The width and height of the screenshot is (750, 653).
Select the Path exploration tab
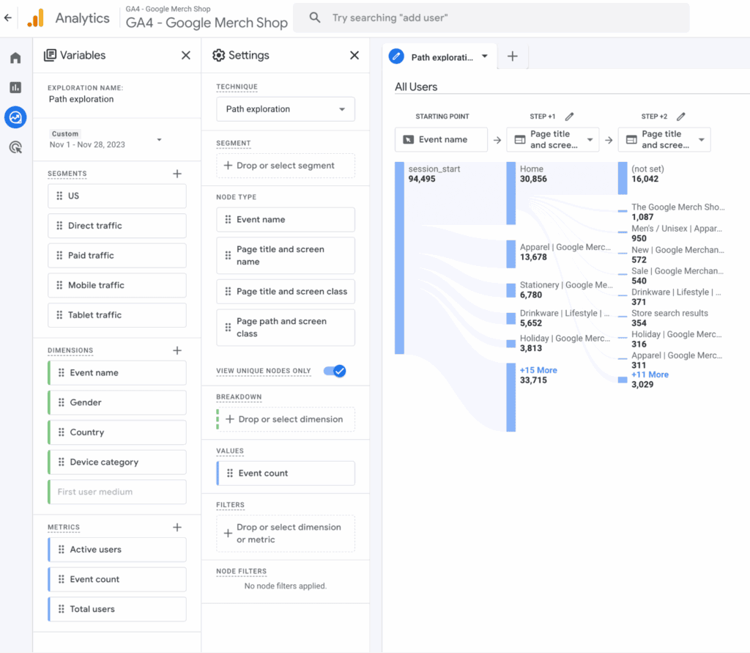pos(439,56)
